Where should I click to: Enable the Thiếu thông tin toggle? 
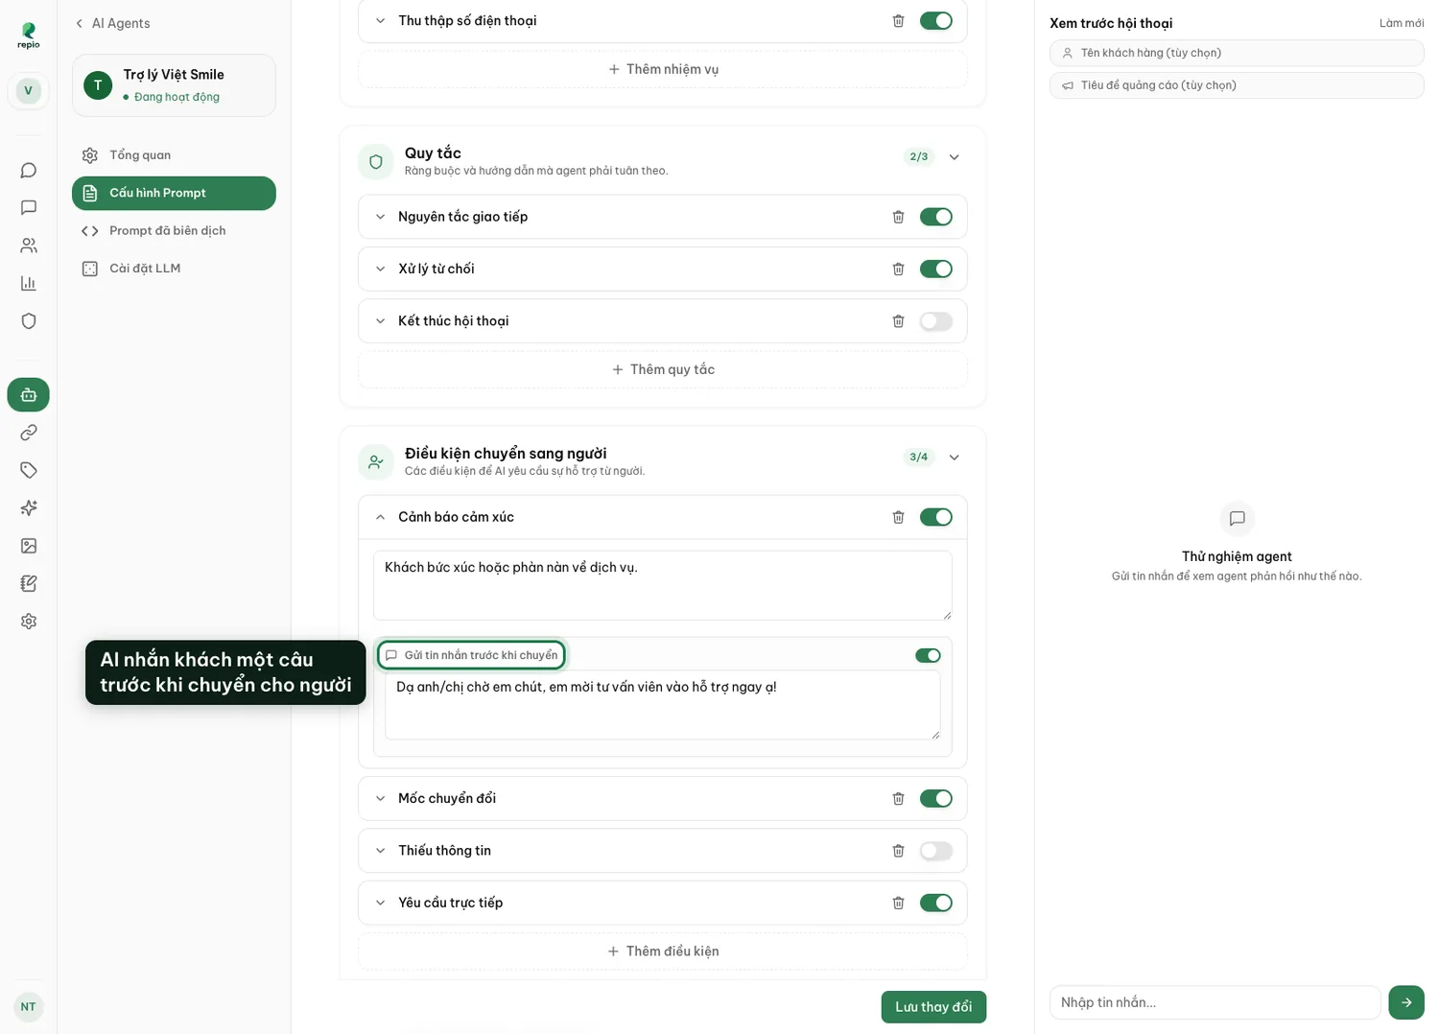point(935,851)
